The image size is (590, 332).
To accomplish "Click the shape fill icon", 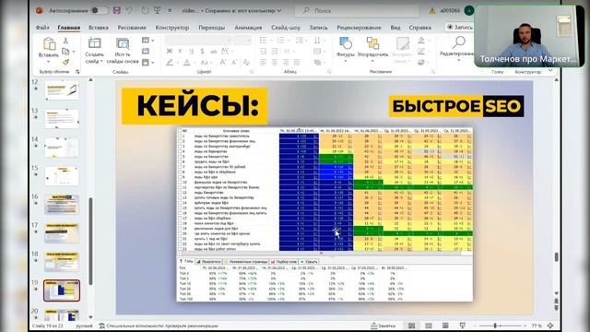I will (x=421, y=41).
